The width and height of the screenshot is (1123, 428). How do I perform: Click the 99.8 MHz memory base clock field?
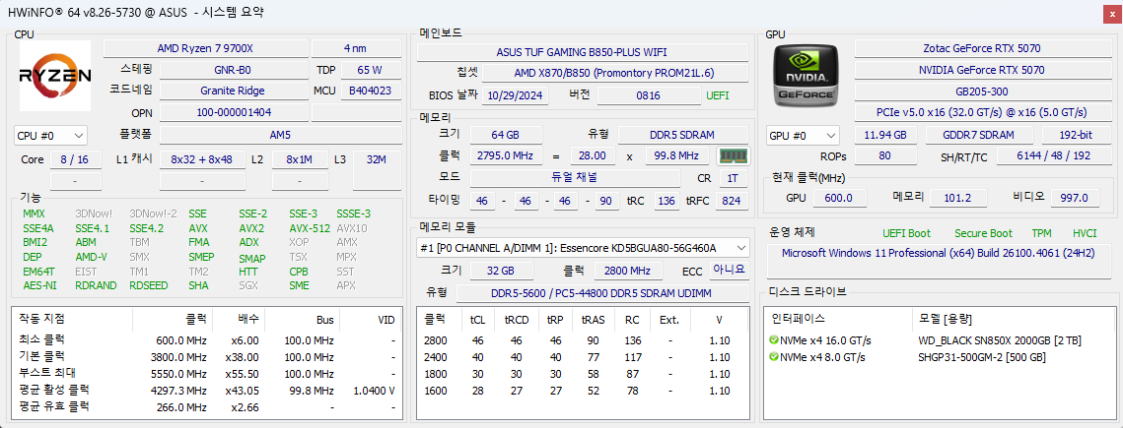677,155
